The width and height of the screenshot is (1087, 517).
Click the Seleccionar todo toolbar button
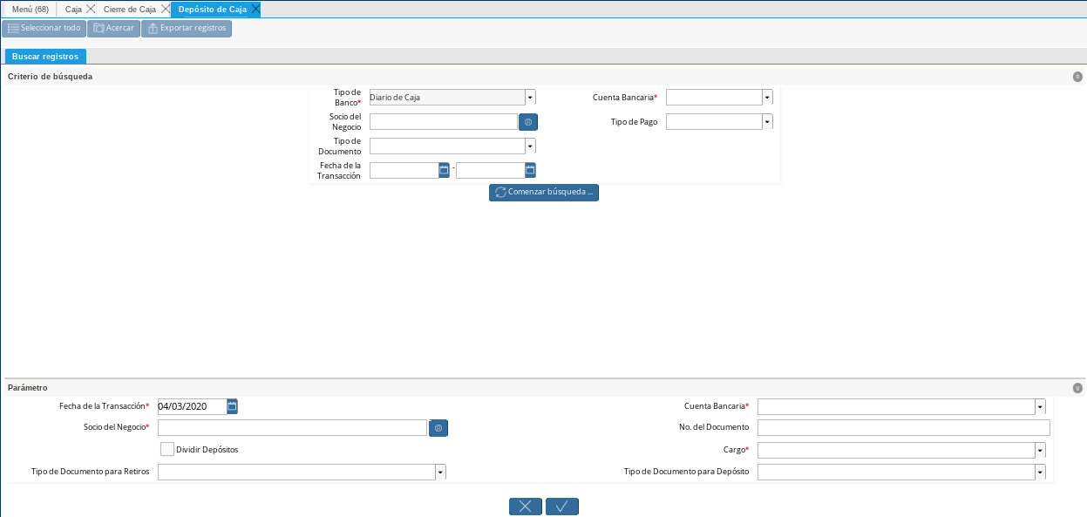tap(44, 28)
